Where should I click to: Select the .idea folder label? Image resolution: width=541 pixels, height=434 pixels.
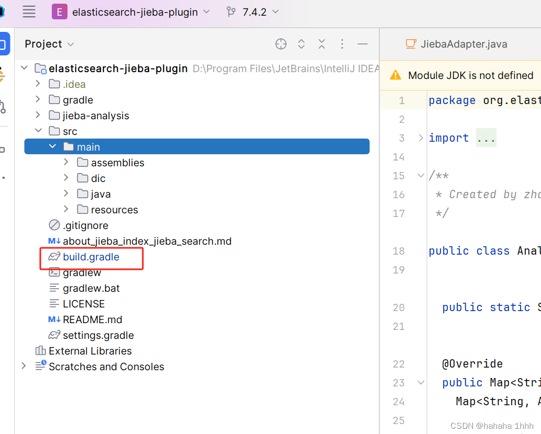pyautogui.click(x=74, y=84)
